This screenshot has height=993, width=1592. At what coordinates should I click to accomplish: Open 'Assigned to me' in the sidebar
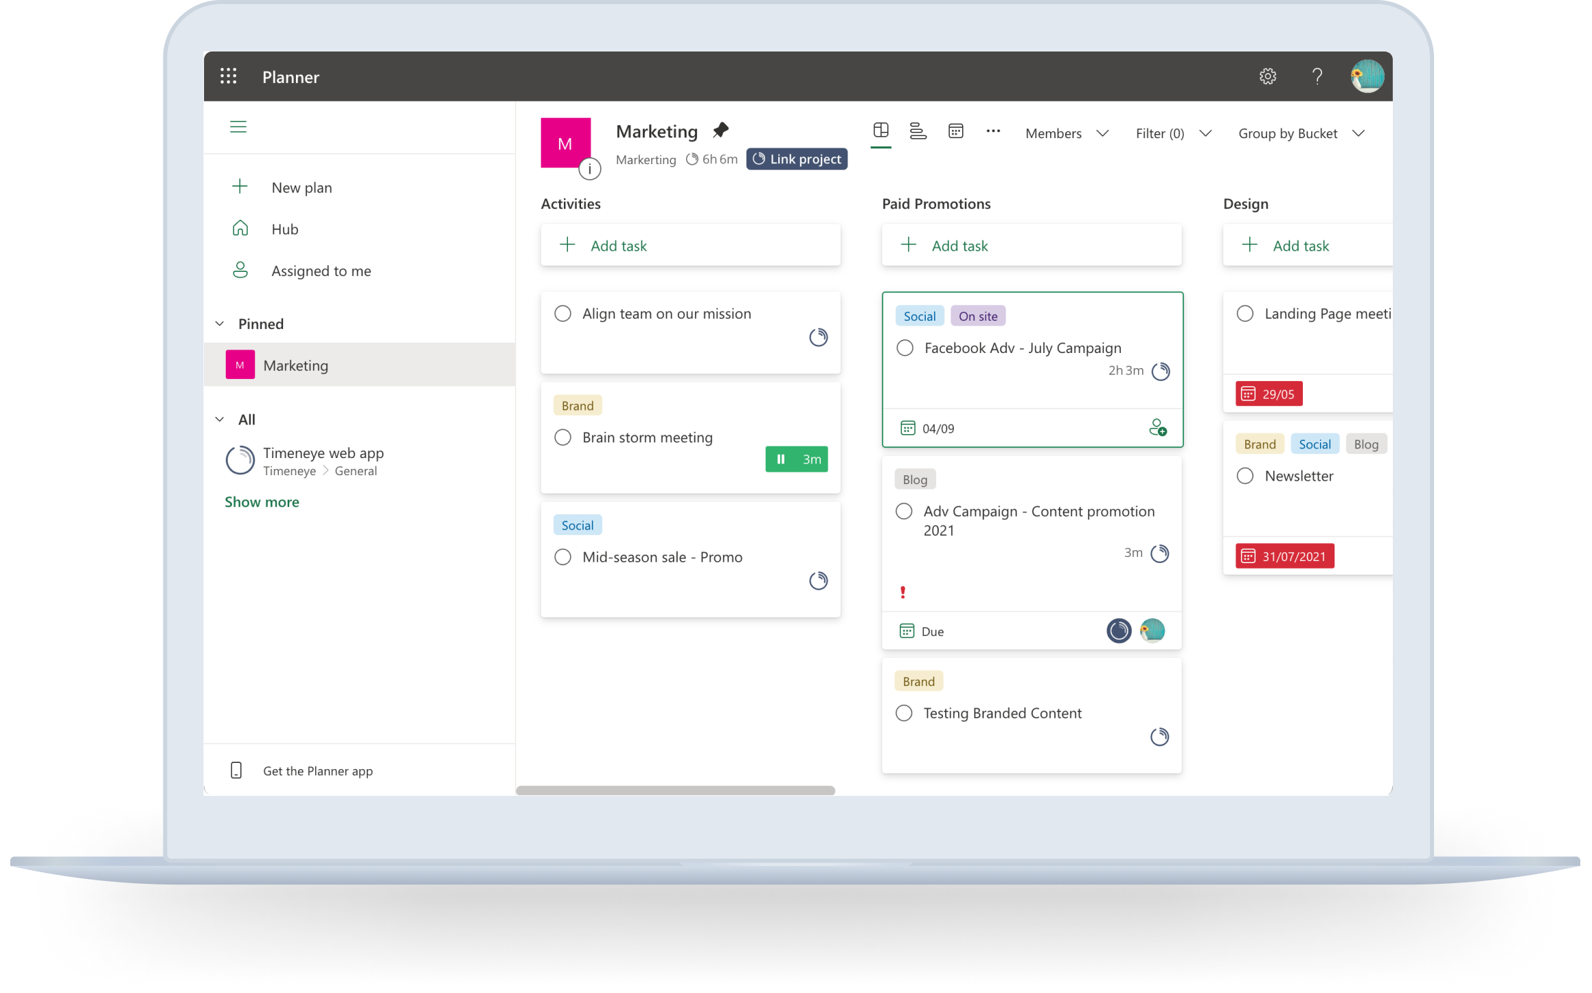[x=321, y=270]
